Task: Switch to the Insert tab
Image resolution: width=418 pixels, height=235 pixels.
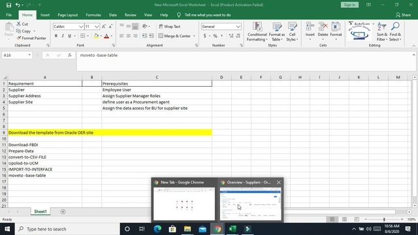Action: click(x=45, y=15)
